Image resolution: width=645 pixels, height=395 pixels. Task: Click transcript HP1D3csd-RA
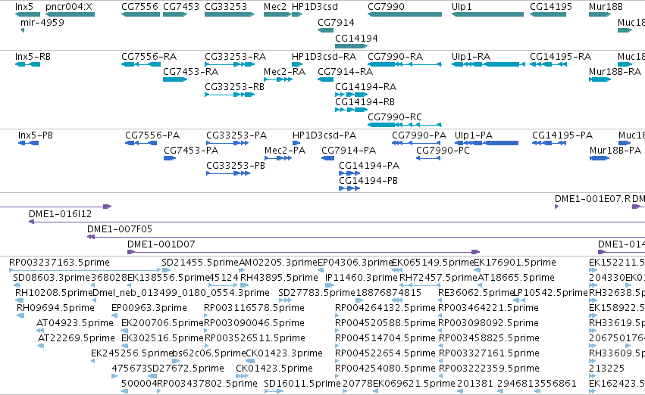pos(324,57)
